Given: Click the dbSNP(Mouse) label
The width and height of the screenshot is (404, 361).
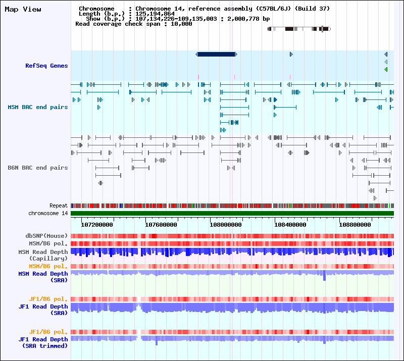Looking at the screenshot, I should point(46,236).
